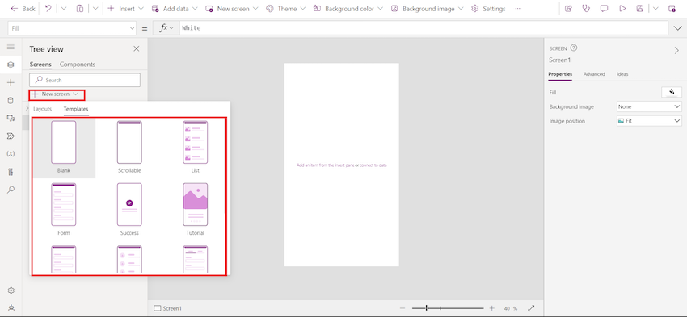
Task: Open the Undo dropdown arrow
Action: coord(64,8)
